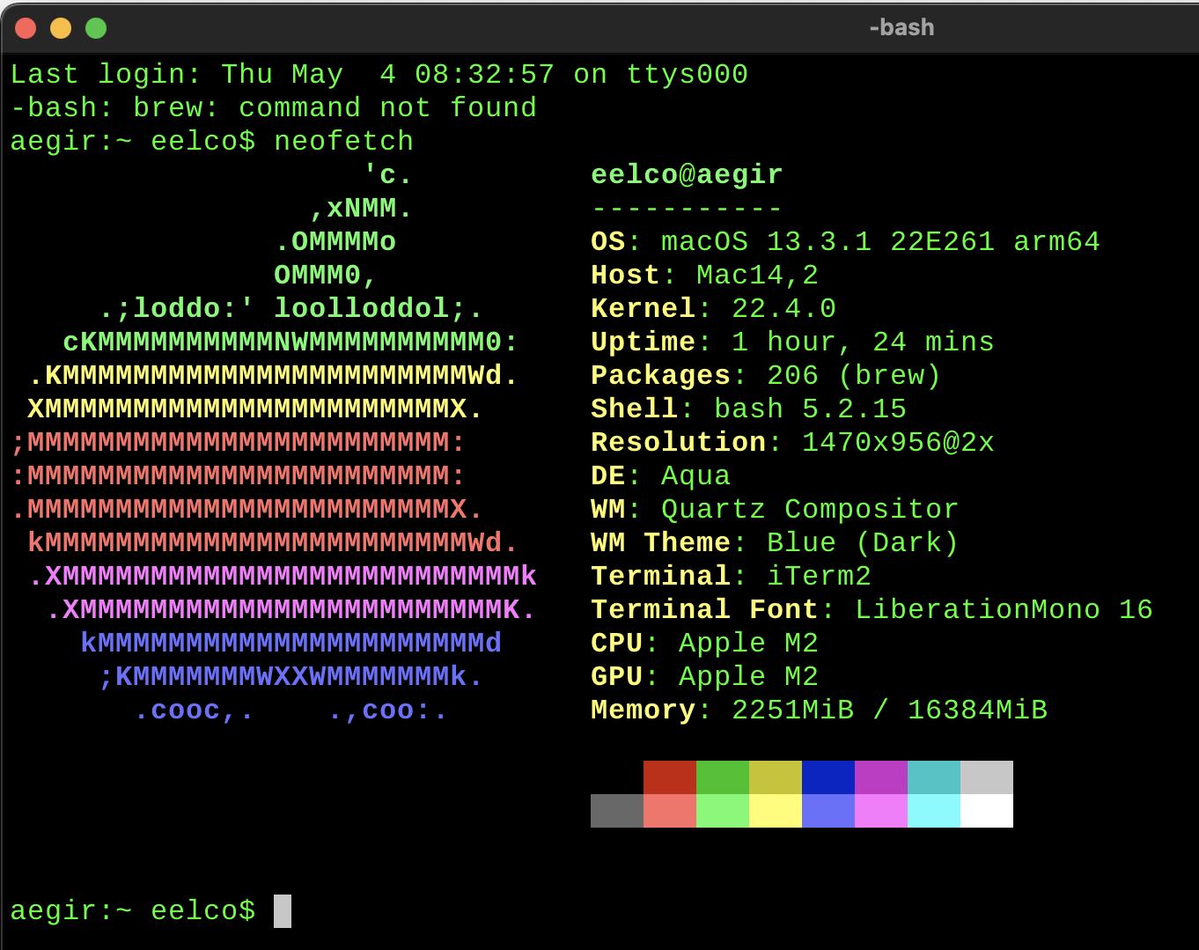Screen dimensions: 1199x950
Task: Click the purple color block in top row
Action: (x=881, y=777)
